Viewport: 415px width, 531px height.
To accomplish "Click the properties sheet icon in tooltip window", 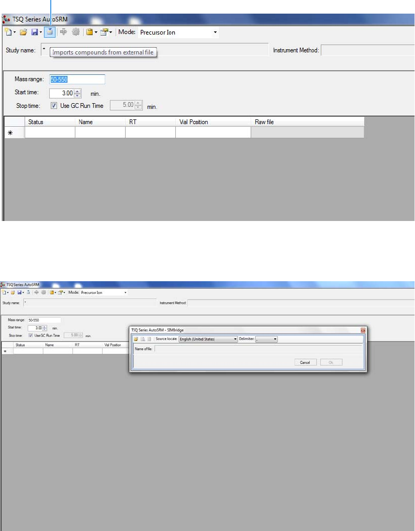I will pyautogui.click(x=104, y=32).
